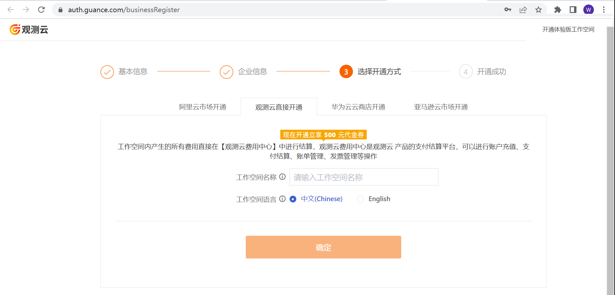This screenshot has width=615, height=295.
Task: Click the step 3 circle 选择开通方式
Action: (346, 72)
